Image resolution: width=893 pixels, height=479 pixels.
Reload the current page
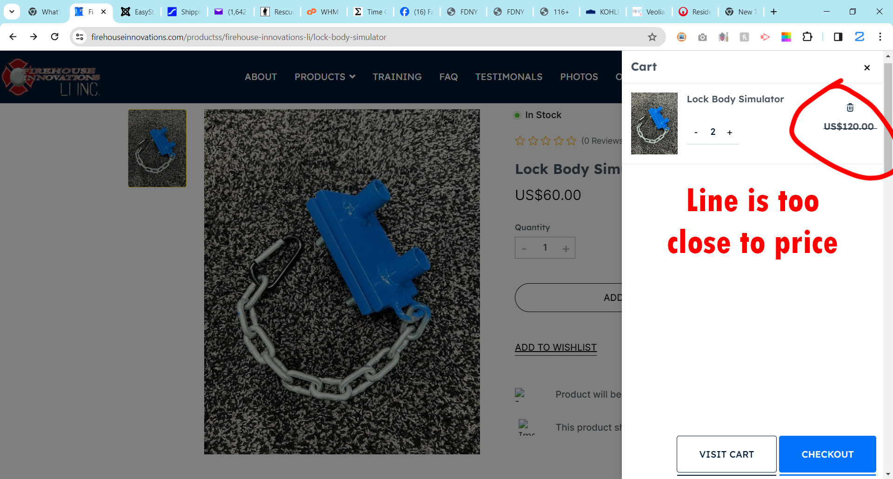coord(55,37)
